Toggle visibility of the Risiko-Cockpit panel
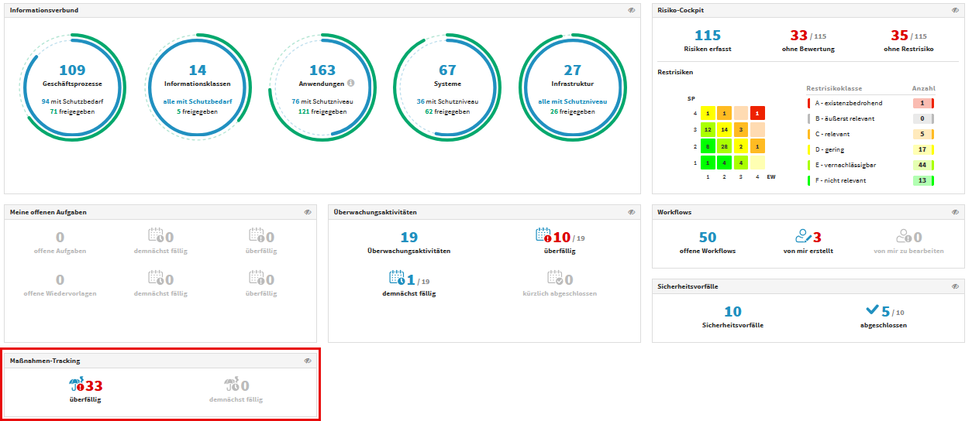The width and height of the screenshot is (972, 421). click(955, 10)
